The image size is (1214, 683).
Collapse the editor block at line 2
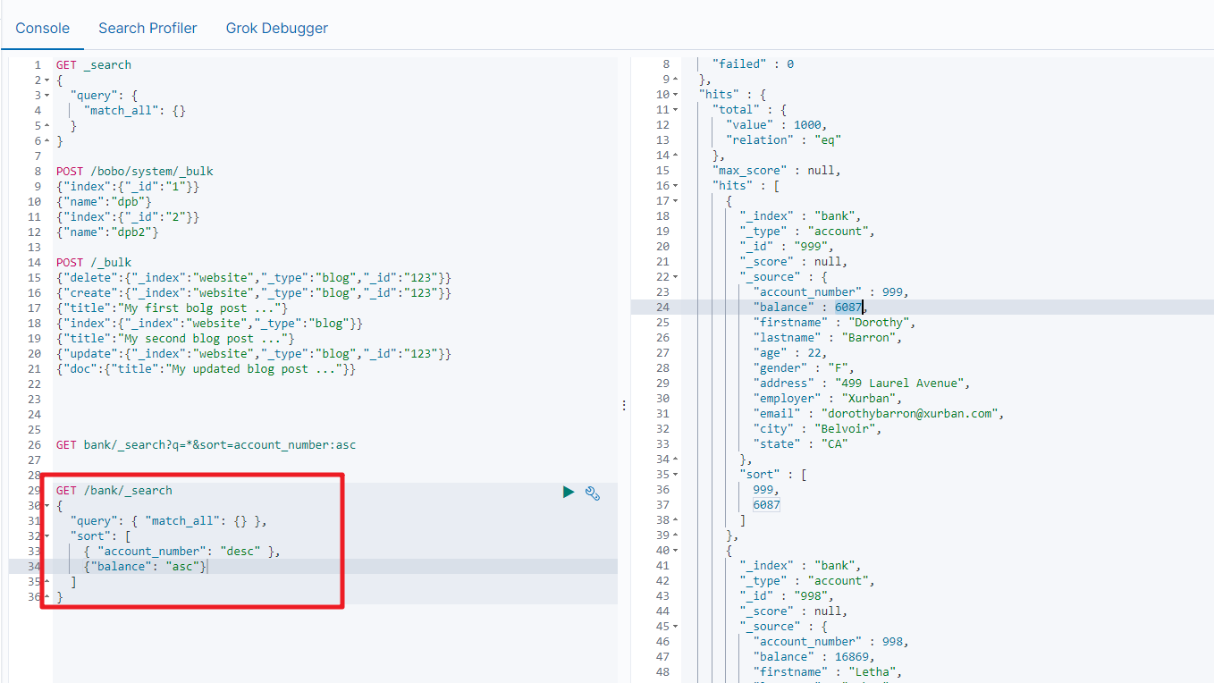46,80
